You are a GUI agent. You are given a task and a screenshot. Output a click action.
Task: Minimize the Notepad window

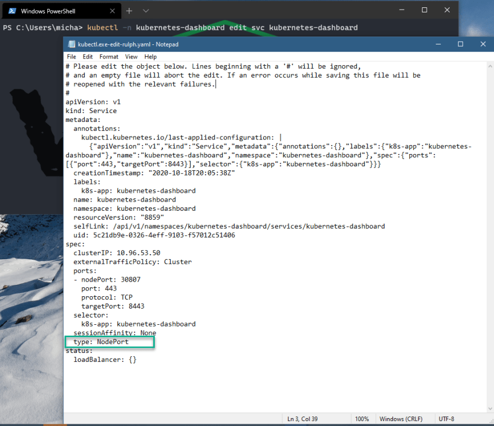pos(438,44)
